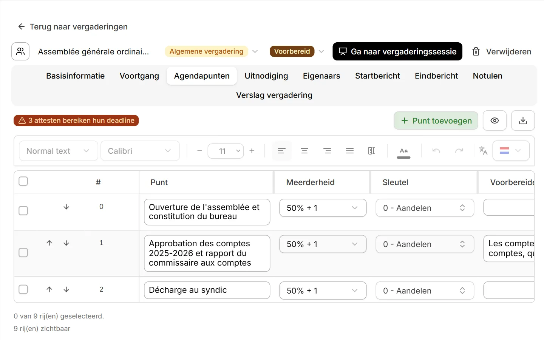544x340 pixels.
Task: Toggle the select-all header checkbox
Action: tap(23, 181)
